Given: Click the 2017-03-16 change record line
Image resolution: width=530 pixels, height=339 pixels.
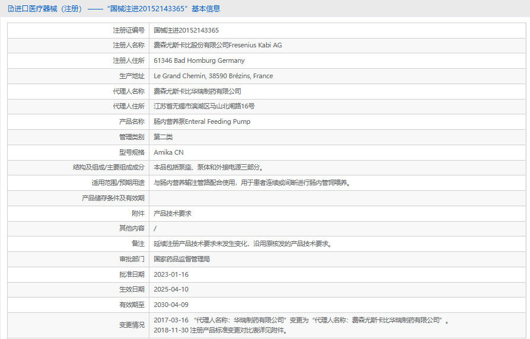Looking at the screenshot, I should pos(301,320).
